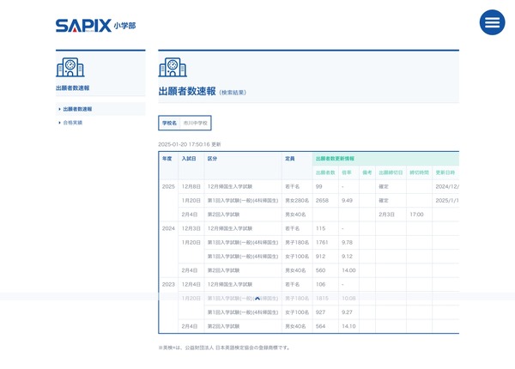The width and height of the screenshot is (515, 369).
Task: Click the 2025 year cell
Action: [168, 186]
